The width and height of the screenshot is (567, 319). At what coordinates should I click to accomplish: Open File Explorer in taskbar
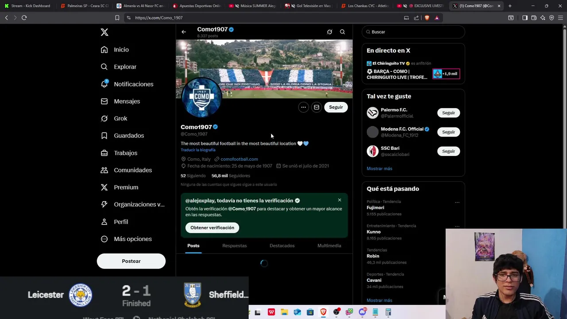point(284,312)
